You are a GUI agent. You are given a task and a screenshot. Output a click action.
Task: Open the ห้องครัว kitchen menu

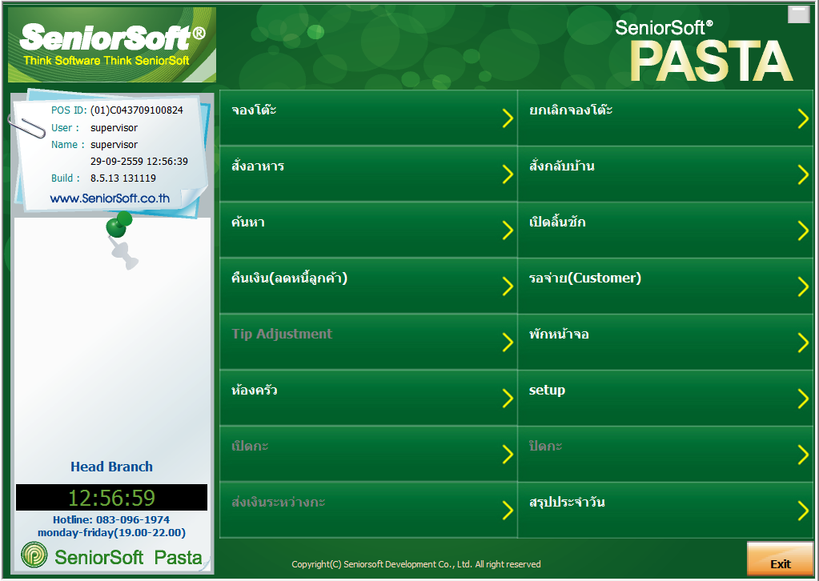pos(368,398)
